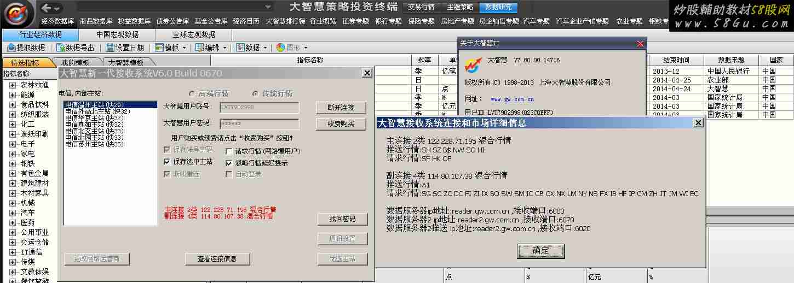Expand the 电子 tree node
This screenshot has width=794, height=283.
click(13, 144)
